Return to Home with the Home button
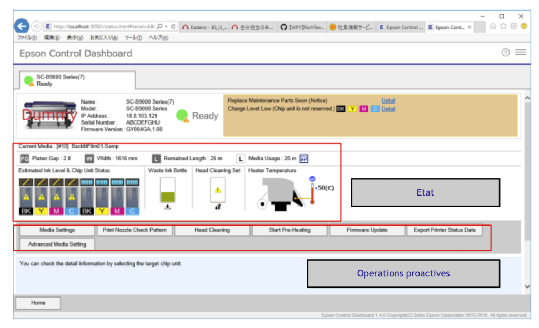The height and width of the screenshot is (328, 539). coord(38,303)
